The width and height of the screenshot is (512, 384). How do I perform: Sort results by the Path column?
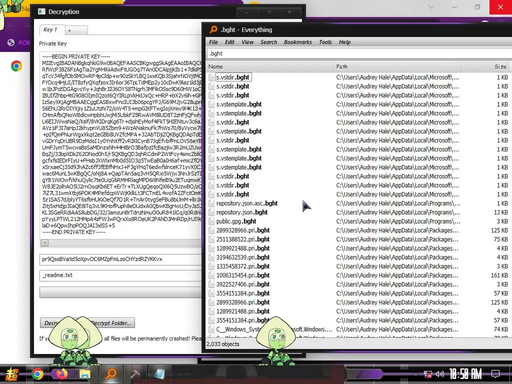397,66
